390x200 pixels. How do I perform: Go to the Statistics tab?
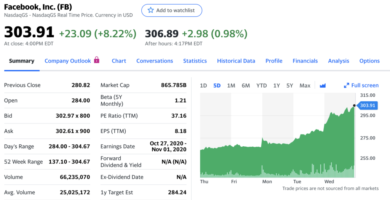tap(195, 61)
